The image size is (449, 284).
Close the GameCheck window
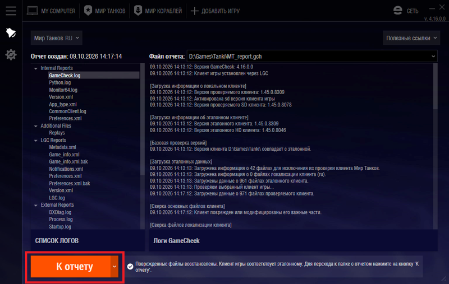442,7
